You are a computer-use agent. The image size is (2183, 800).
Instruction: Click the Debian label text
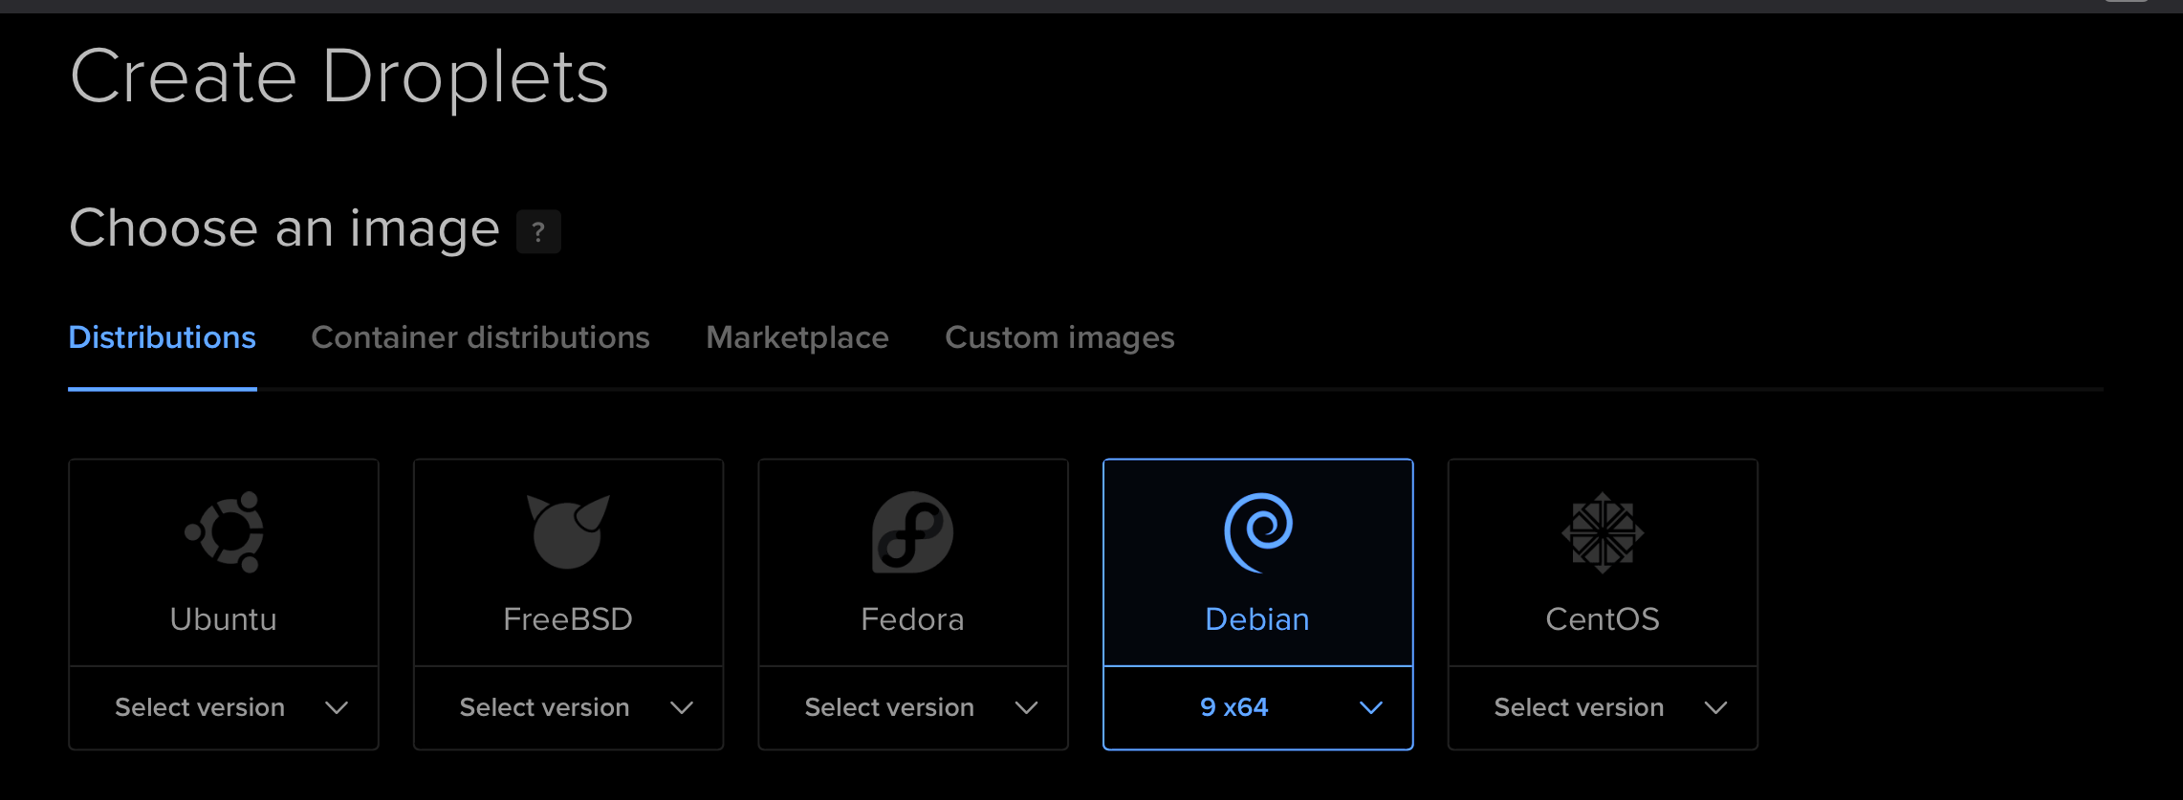point(1257,619)
